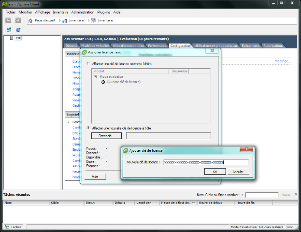Open the Administration menu
This screenshot has height=232, width=301.
point(83,12)
